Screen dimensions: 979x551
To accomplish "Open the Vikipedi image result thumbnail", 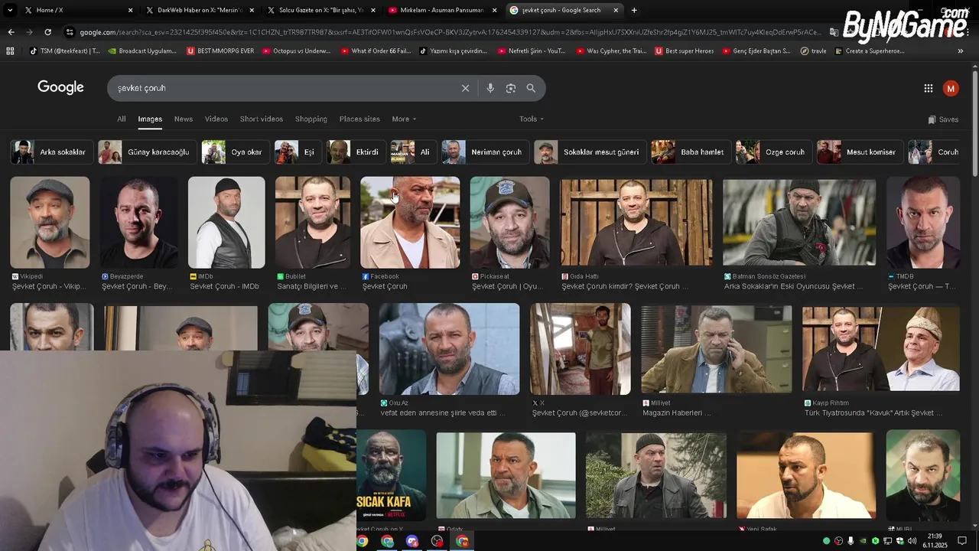I will click(x=50, y=223).
